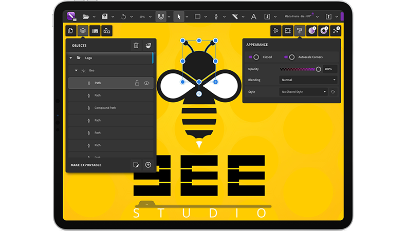Expand arrow next to undo icon

click(x=131, y=17)
